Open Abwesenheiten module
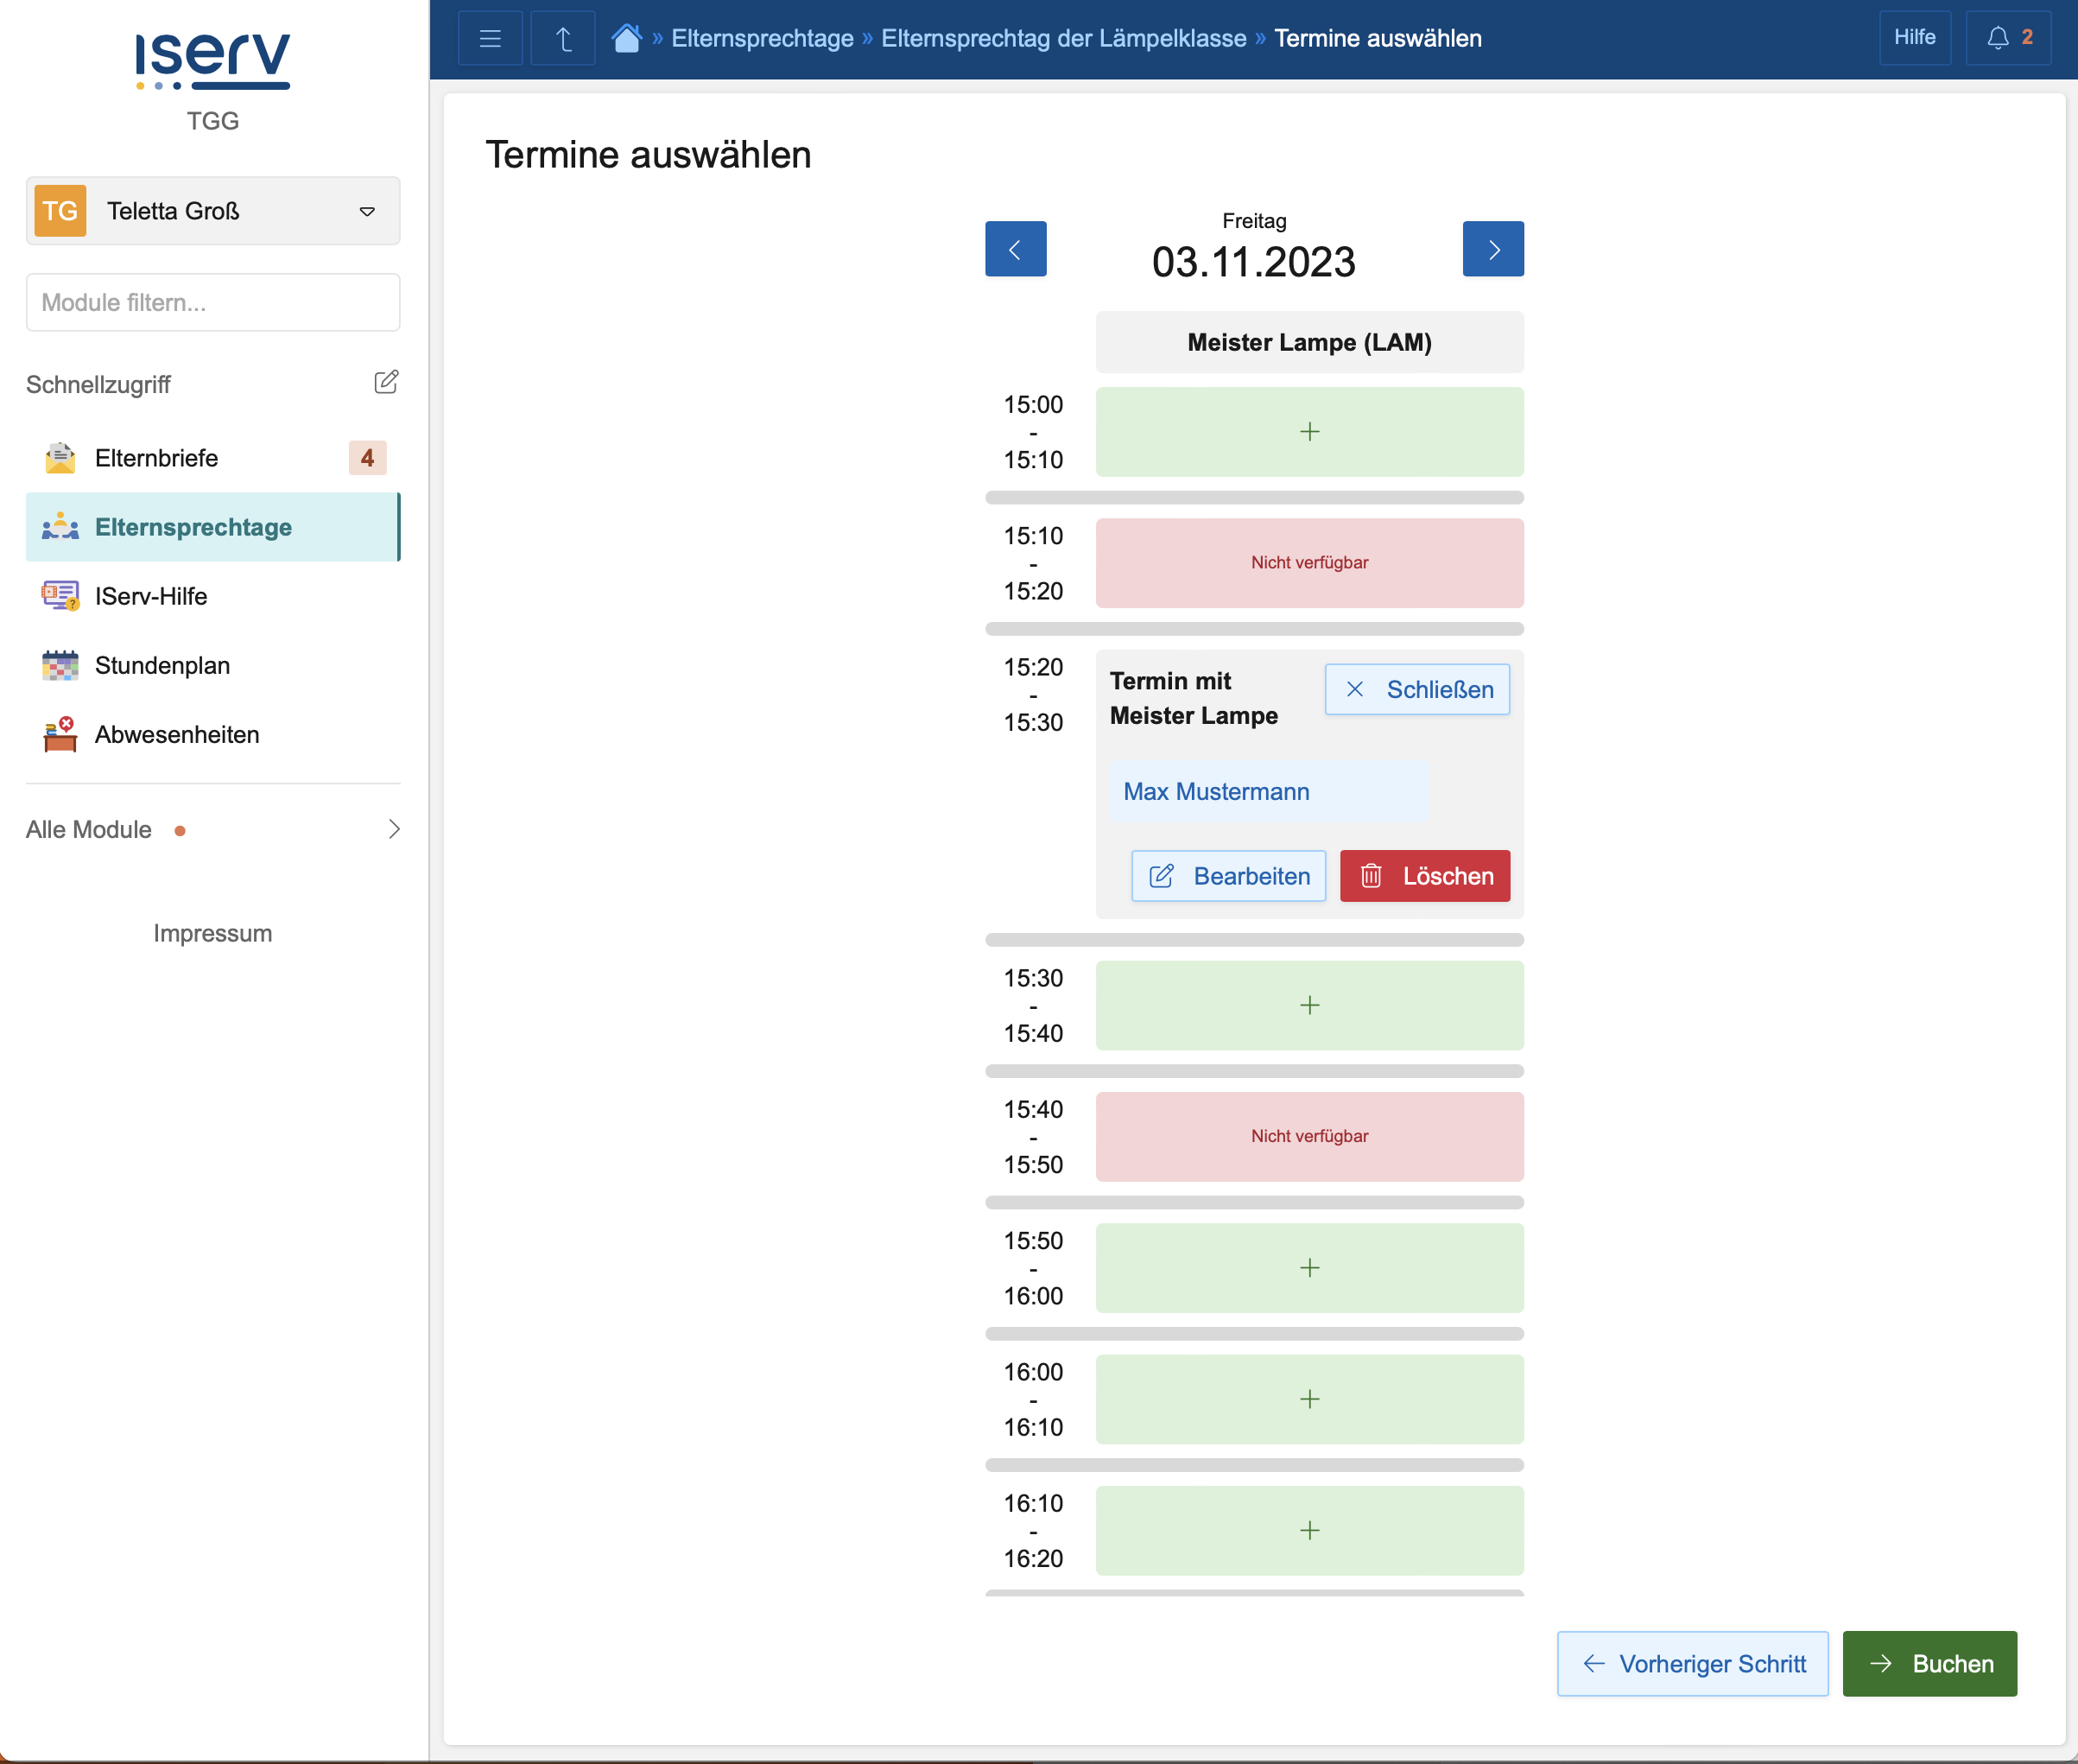The image size is (2078, 1764). click(177, 735)
